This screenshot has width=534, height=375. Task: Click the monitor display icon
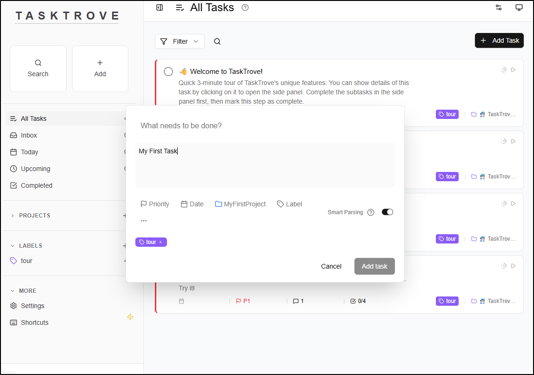coord(519,7)
